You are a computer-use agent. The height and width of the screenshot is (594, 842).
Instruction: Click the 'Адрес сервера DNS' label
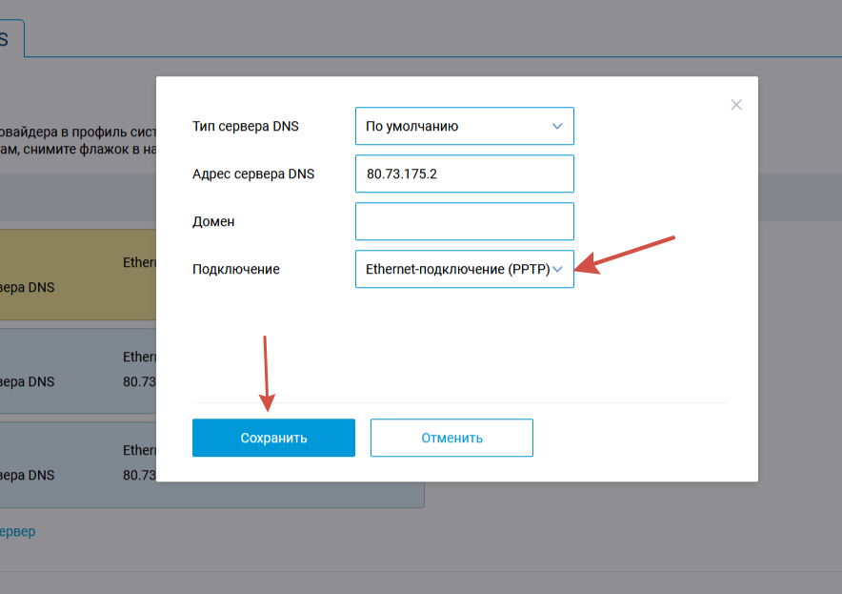click(253, 174)
